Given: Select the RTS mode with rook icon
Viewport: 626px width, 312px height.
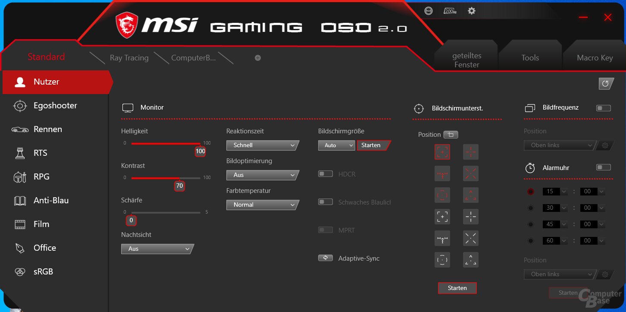Looking at the screenshot, I should click(x=55, y=153).
